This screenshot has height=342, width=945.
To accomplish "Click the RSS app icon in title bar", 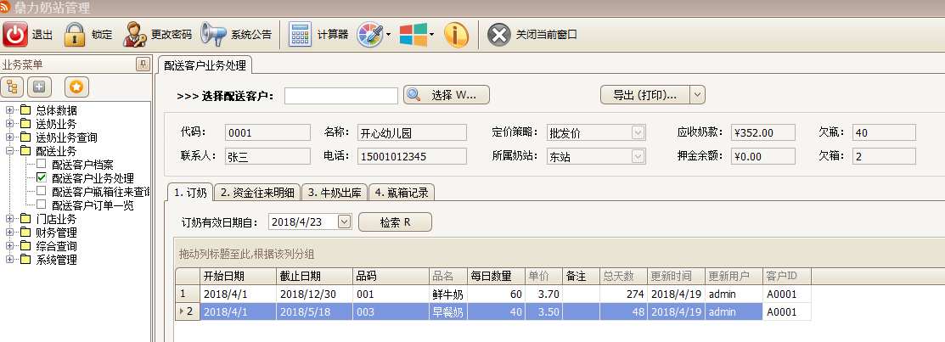I will pyautogui.click(x=5, y=8).
